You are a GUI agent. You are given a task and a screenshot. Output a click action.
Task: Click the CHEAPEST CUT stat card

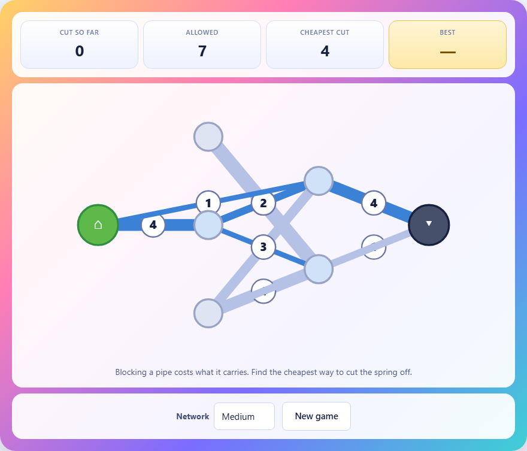325,45
